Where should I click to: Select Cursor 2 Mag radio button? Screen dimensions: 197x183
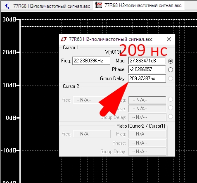click(x=171, y=99)
